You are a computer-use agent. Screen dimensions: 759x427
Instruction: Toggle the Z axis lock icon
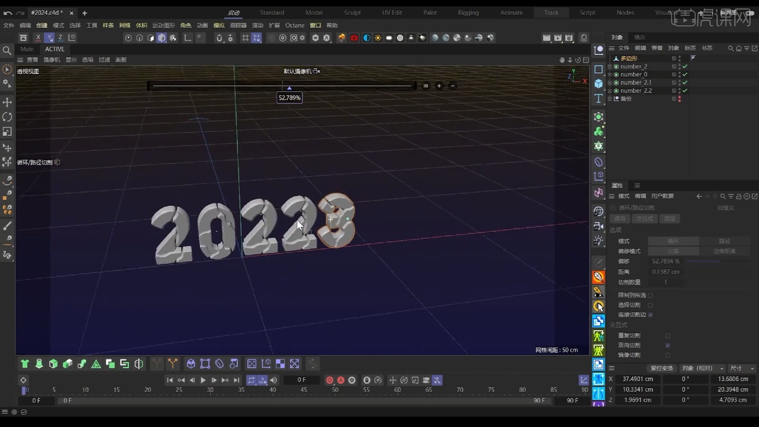(x=60, y=38)
